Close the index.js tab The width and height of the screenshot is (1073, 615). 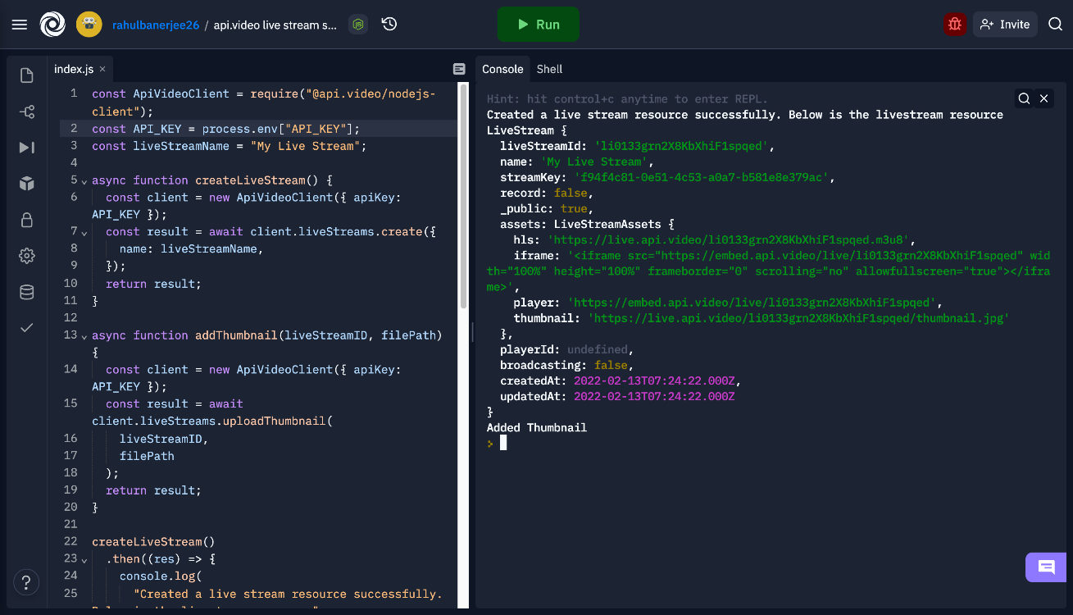coord(102,70)
